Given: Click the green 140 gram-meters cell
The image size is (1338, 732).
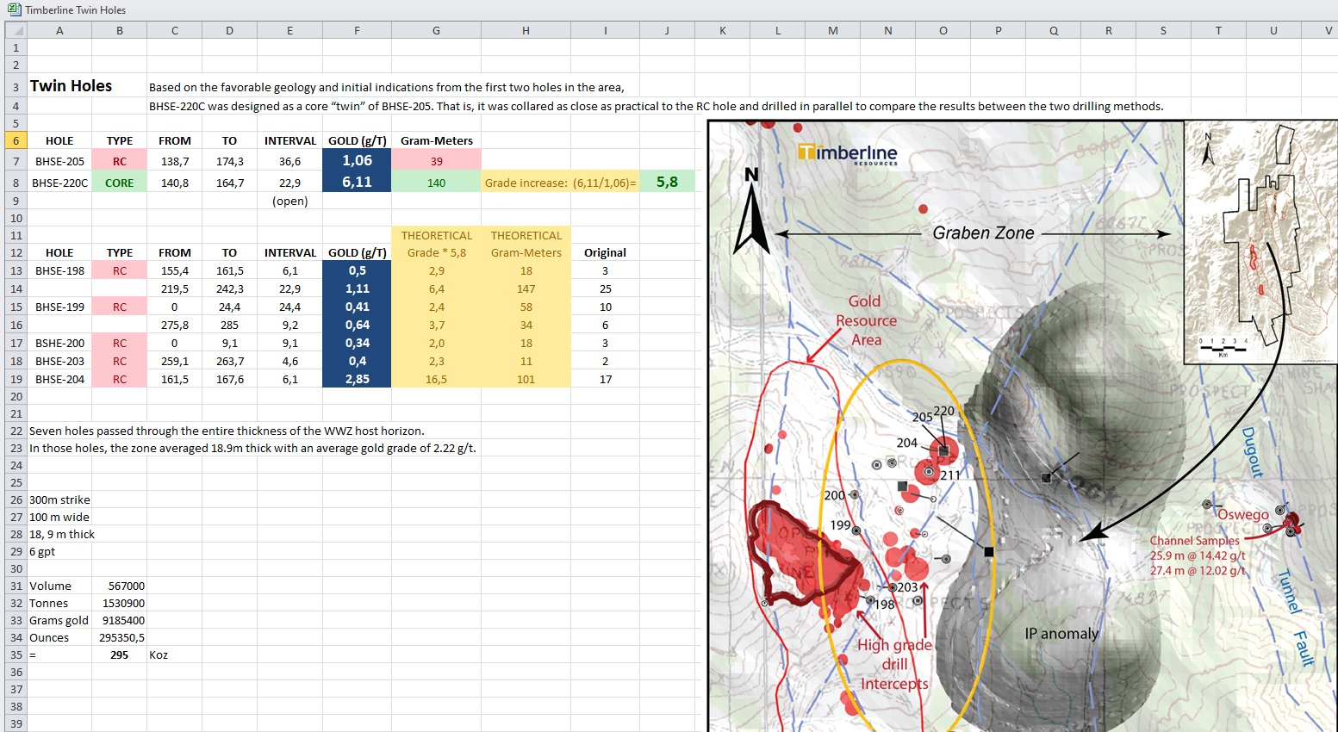Looking at the screenshot, I should click(436, 183).
